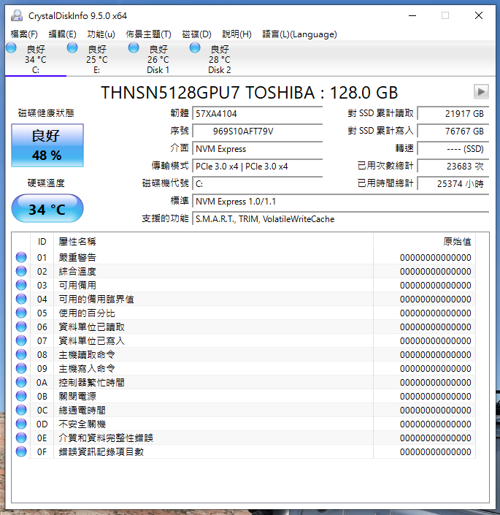Click total host reads value 21917 GB

point(453,114)
